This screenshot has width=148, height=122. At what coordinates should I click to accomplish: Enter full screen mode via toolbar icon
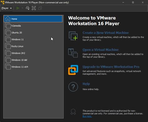click(x=34, y=8)
